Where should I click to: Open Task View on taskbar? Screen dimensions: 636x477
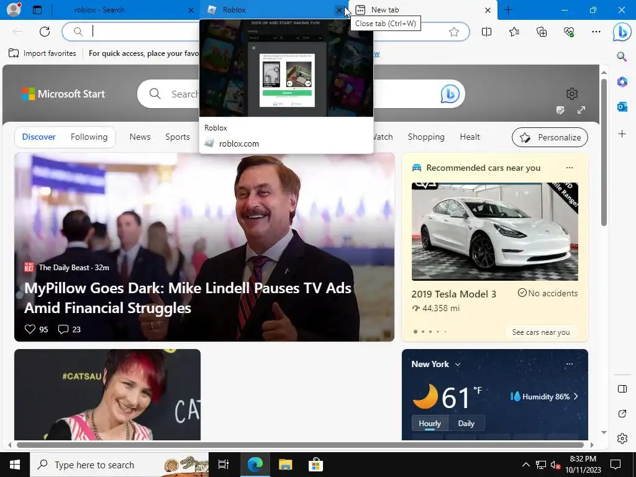pyautogui.click(x=224, y=465)
